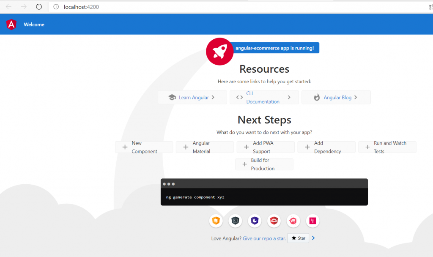Click the plus icon on Add Dependency

tap(307, 147)
